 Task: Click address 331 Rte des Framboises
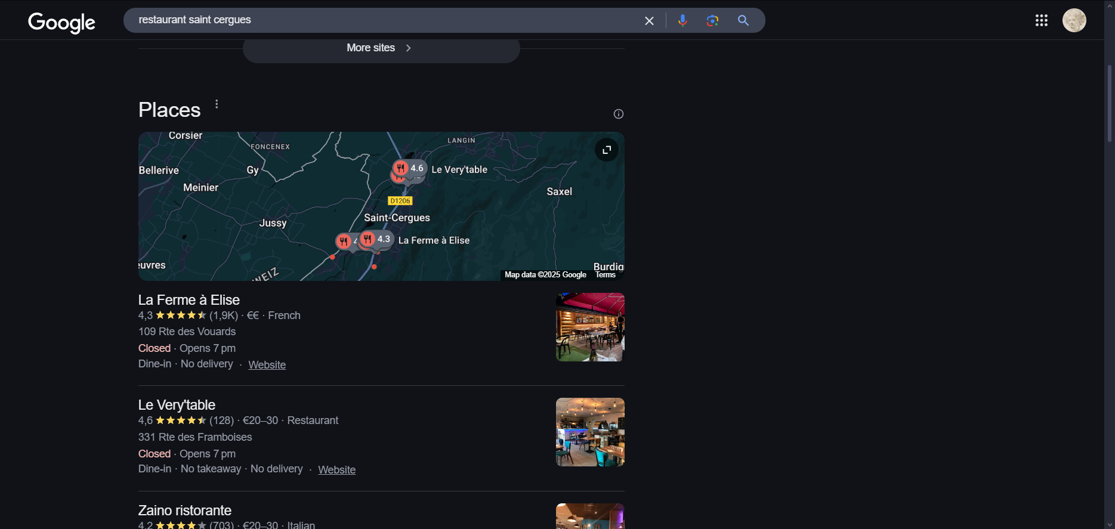195,437
